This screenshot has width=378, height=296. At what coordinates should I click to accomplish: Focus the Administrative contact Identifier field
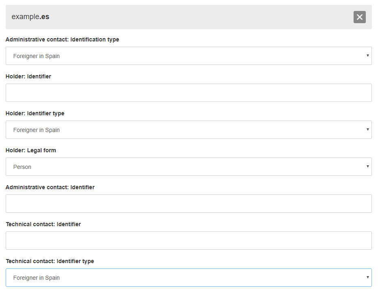[188, 203]
